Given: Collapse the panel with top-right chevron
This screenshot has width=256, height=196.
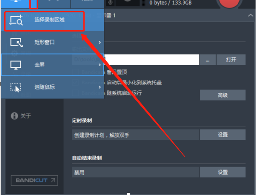Looking at the screenshot, I should tap(250, 15).
